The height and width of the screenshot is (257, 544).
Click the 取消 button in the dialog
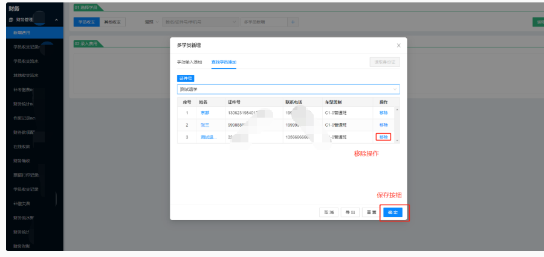coord(329,212)
